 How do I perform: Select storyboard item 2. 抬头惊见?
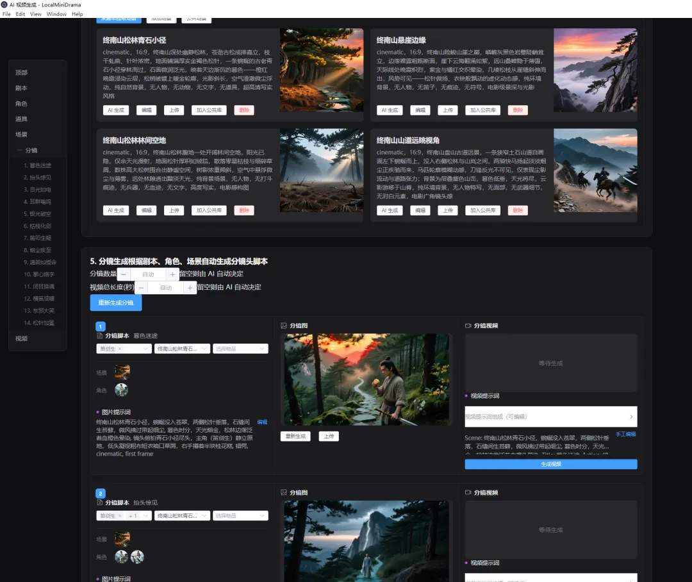click(38, 178)
